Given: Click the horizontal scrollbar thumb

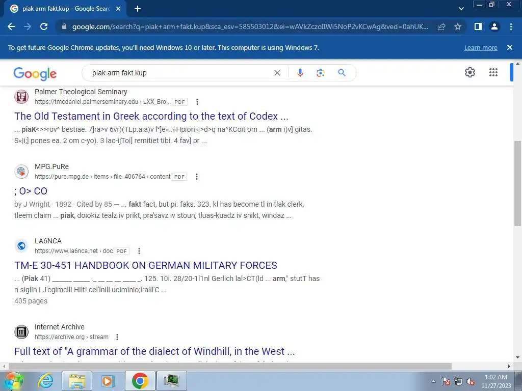Looking at the screenshot, I should point(230,367).
